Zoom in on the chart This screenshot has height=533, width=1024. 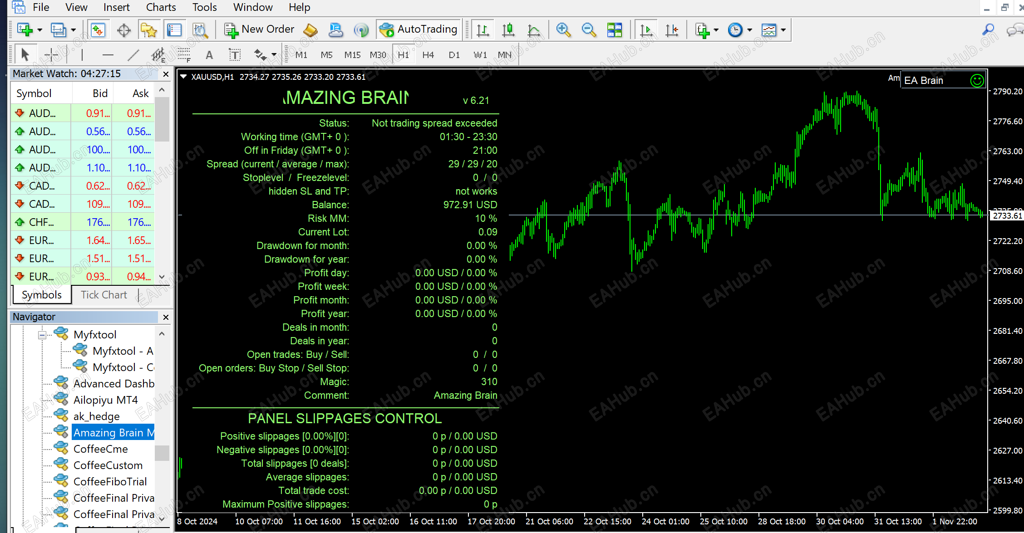pyautogui.click(x=563, y=30)
